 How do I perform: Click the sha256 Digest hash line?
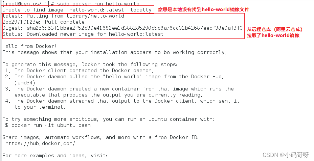point(122,28)
